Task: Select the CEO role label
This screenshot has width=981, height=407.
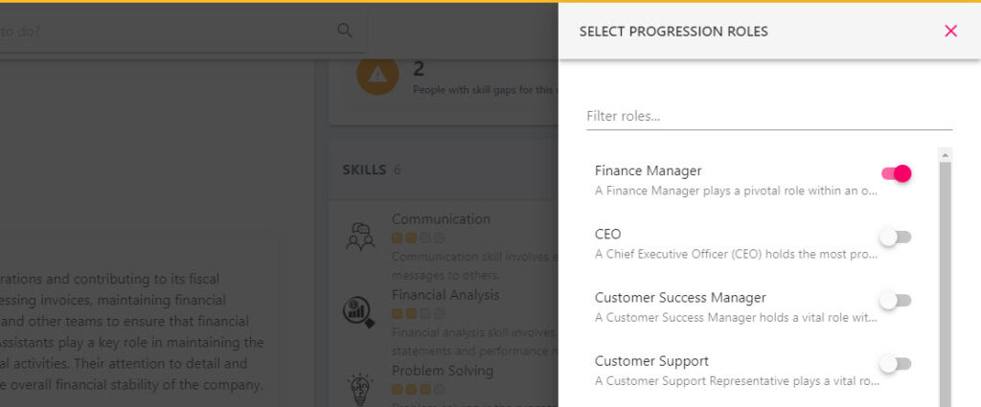Action: [607, 234]
